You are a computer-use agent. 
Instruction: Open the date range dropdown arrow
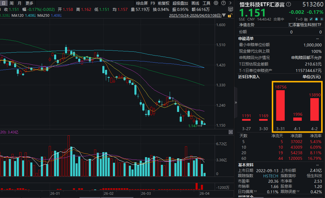(x=224, y=15)
